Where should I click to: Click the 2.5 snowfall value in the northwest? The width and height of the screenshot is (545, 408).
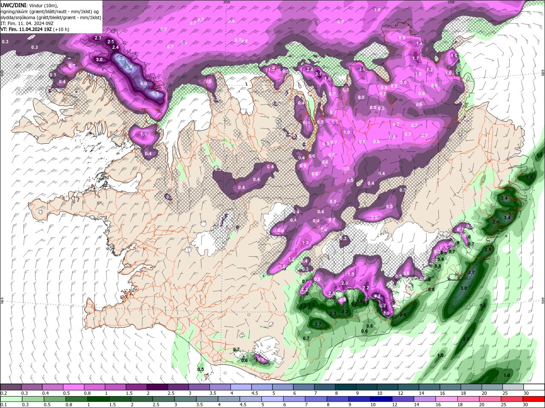click(111, 42)
